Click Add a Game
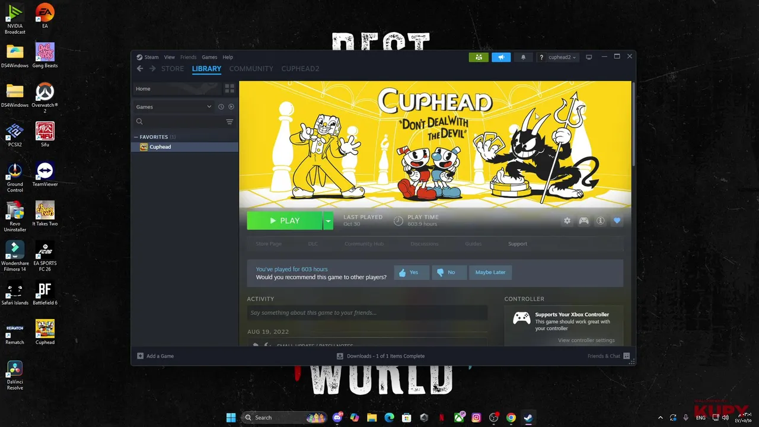This screenshot has width=759, height=427. click(x=155, y=356)
